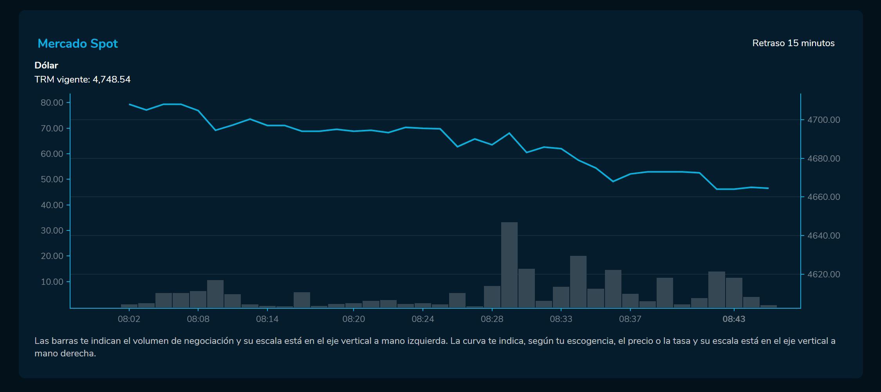Click the 50.00 volume axis label
The image size is (881, 392).
pyautogui.click(x=52, y=179)
